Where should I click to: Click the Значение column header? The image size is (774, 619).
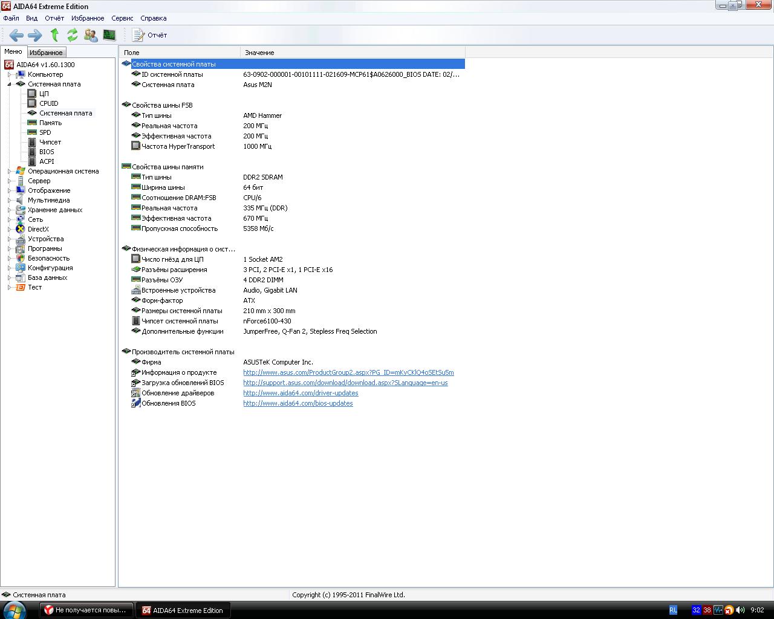[x=353, y=53]
